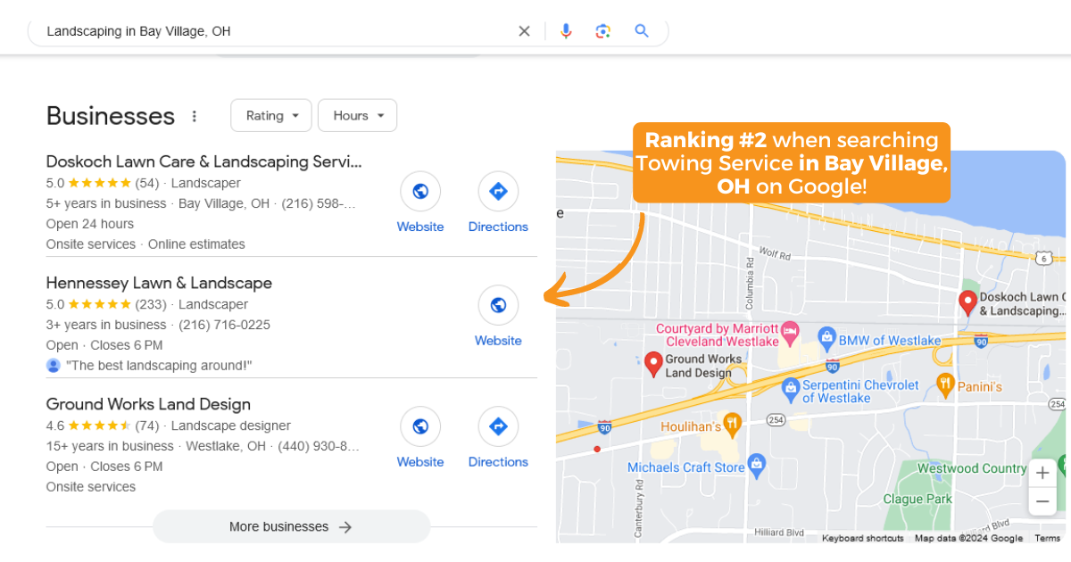The image size is (1071, 562).
Task: Open the Rating filter dropdown
Action: 271,116
